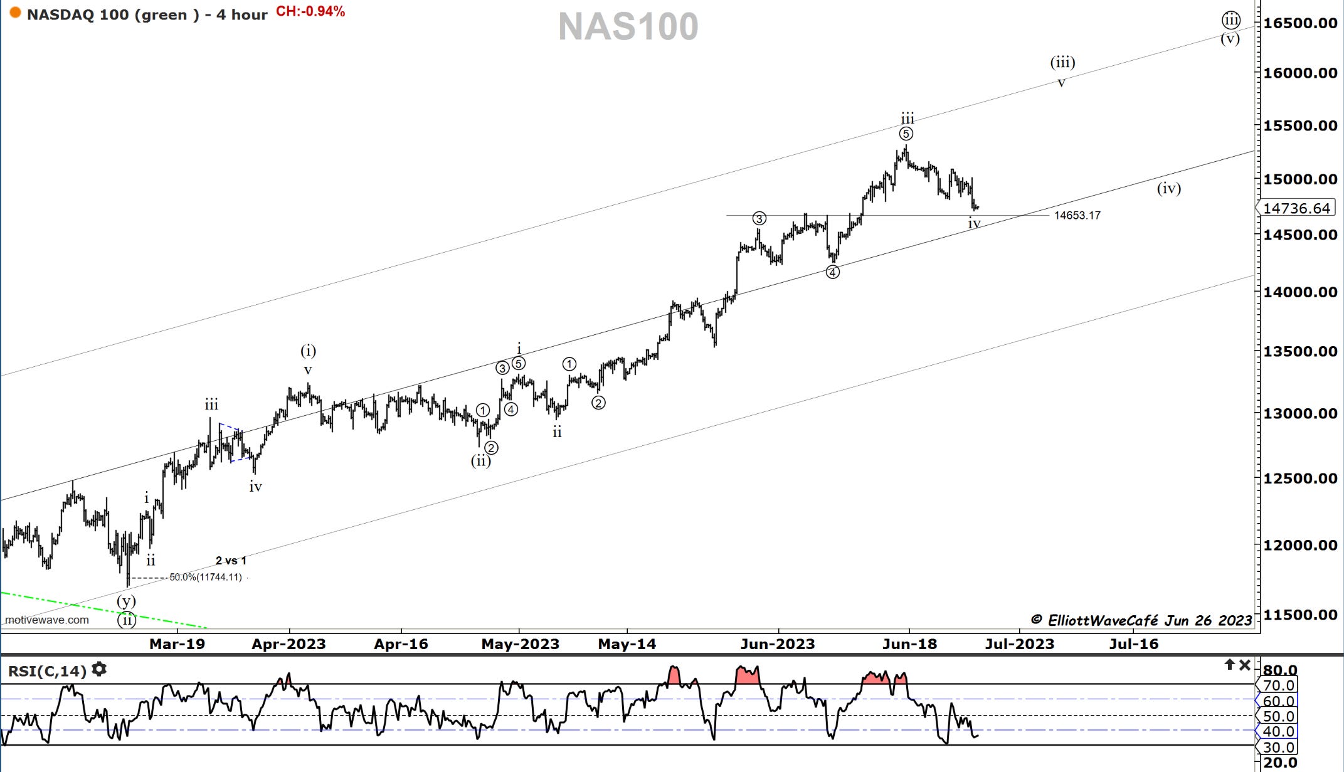Click NASDAQ 100 (green) - 4 hour title
This screenshot has height=772, width=1344.
point(147,14)
